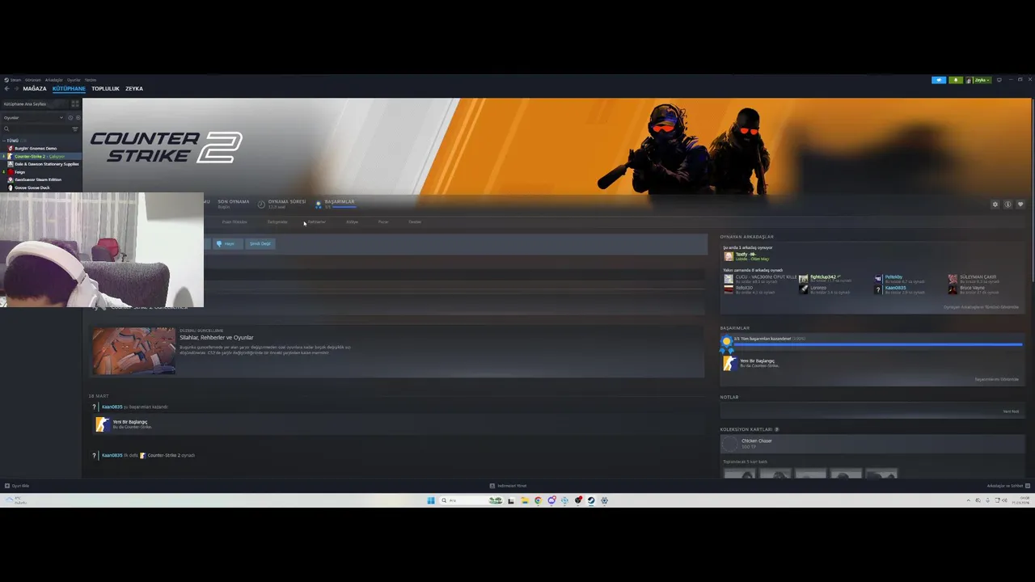
Task: Switch to the TOPLULUK tab
Action: (105, 88)
